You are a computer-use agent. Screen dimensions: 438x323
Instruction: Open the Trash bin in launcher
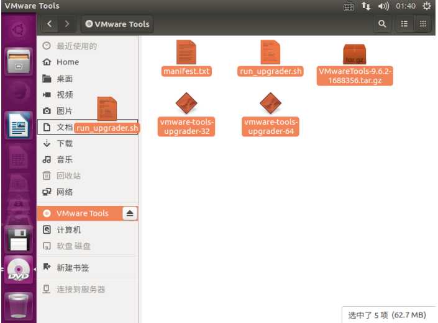pyautogui.click(x=19, y=306)
